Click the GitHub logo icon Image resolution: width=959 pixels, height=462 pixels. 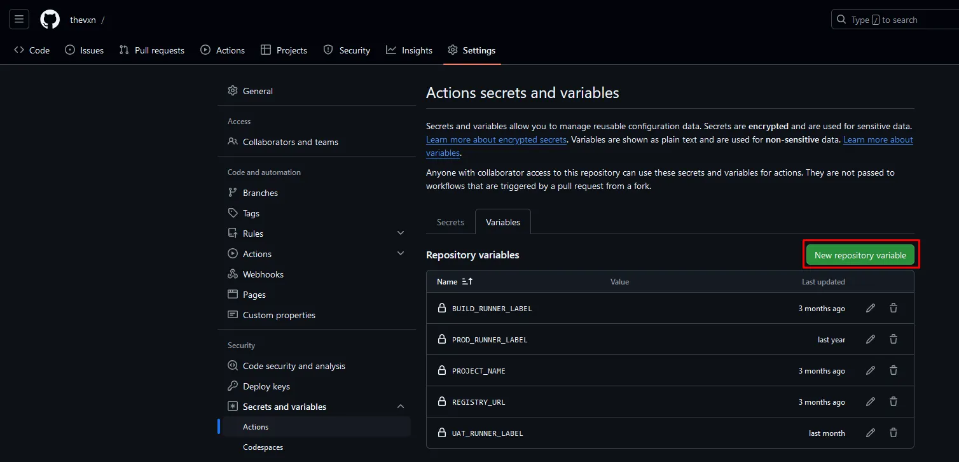(50, 19)
